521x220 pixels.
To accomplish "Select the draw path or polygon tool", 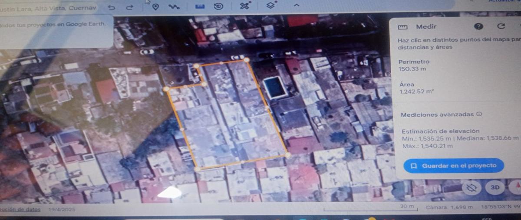I will 175,7.
